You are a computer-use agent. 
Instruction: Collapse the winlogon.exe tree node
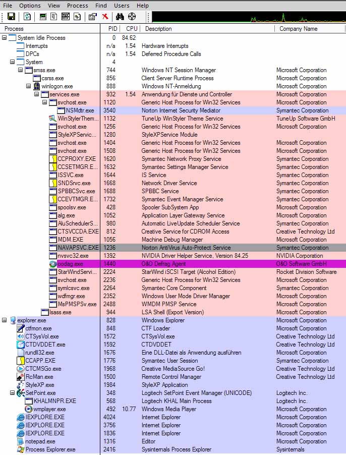pyautogui.click(x=28, y=86)
